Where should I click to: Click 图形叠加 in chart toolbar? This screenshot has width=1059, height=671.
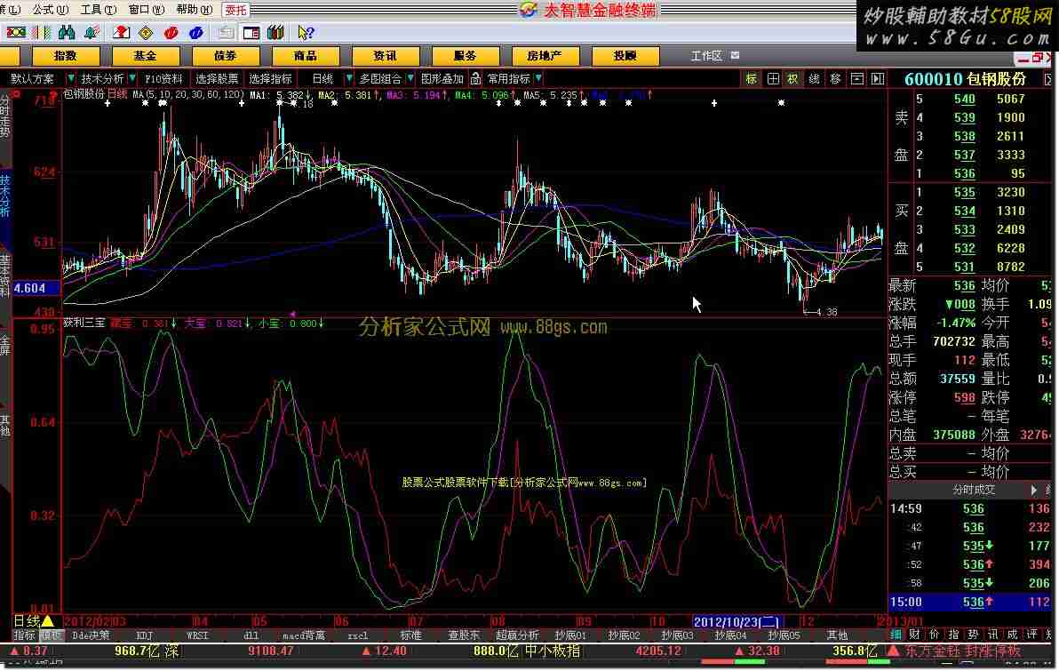pos(442,78)
